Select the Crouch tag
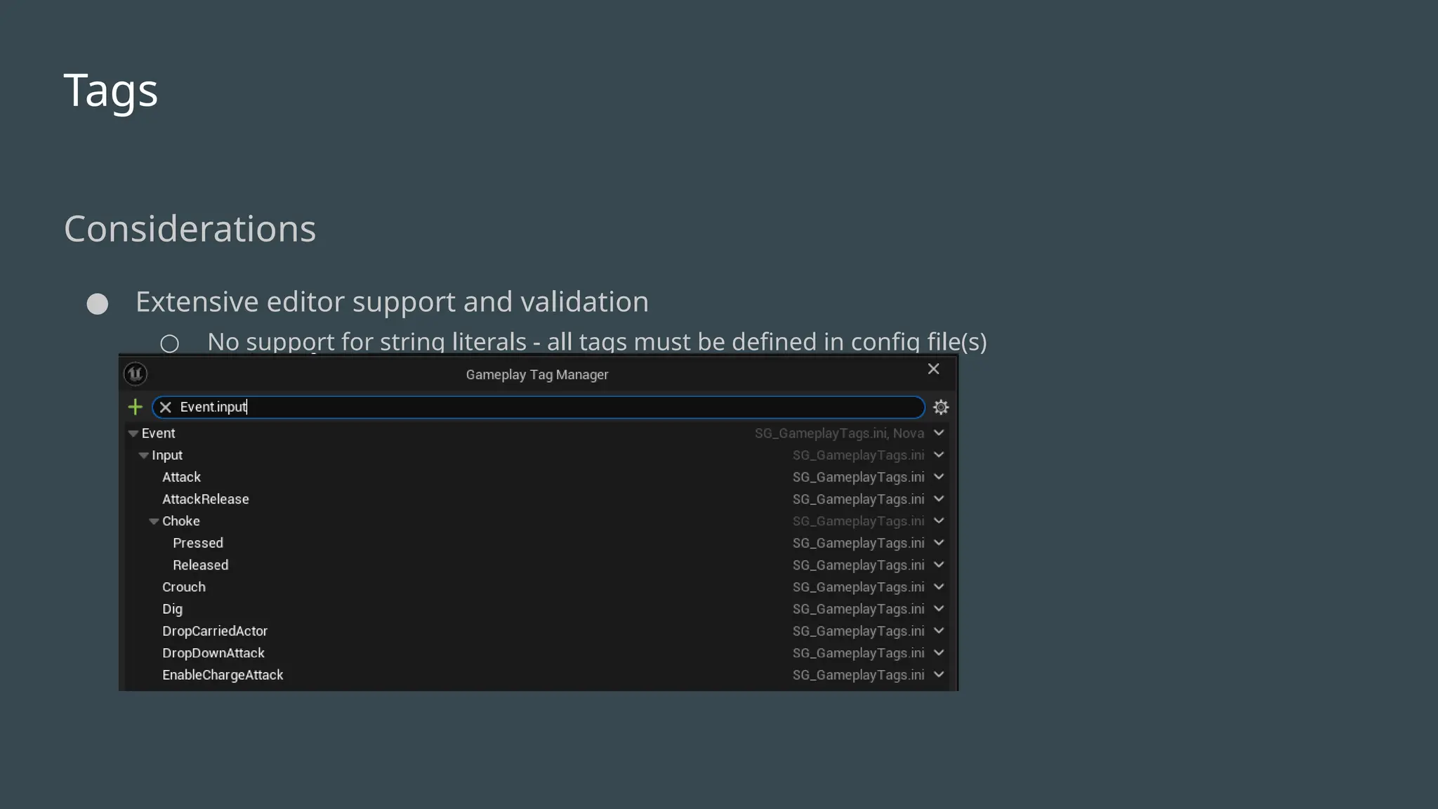1438x809 pixels. coord(184,587)
